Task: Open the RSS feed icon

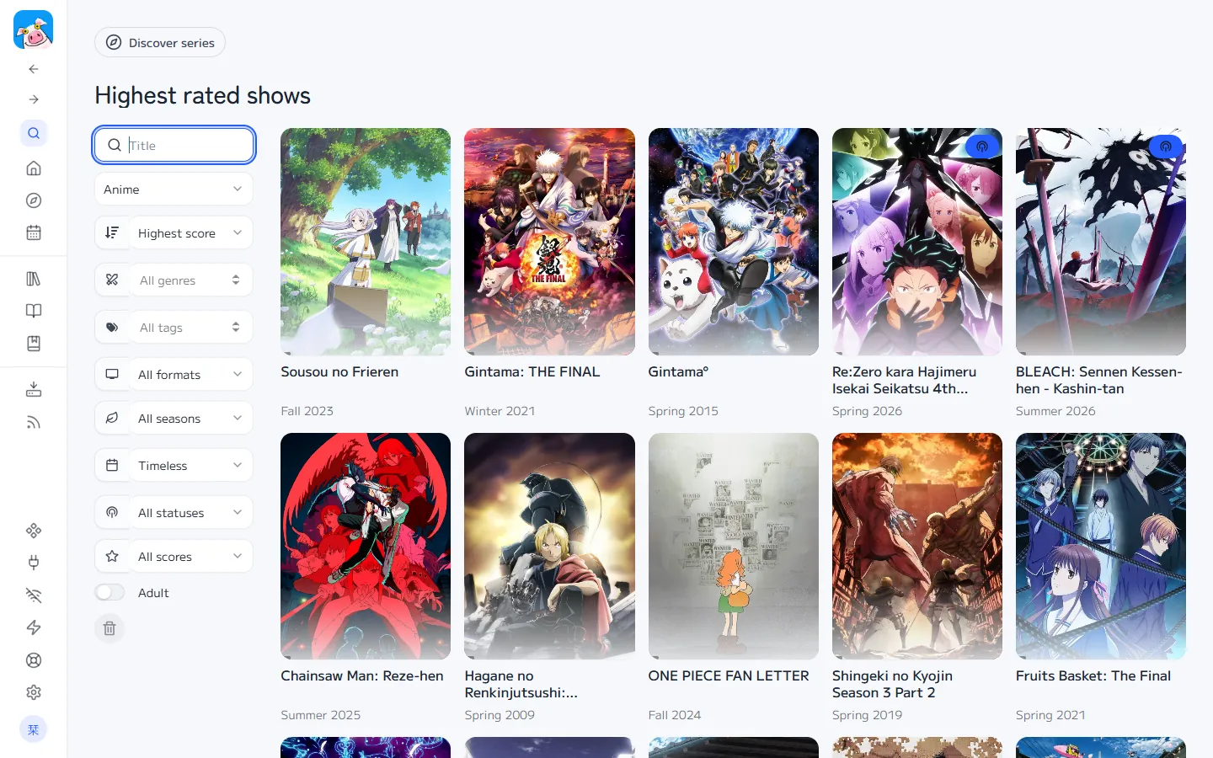Action: [34, 422]
